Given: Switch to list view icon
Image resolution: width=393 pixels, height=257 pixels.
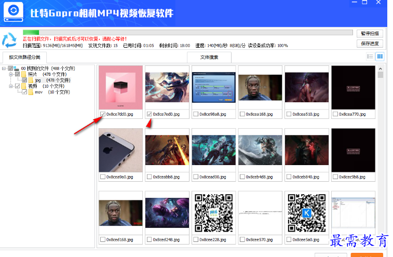Looking at the screenshot, I should click(x=370, y=57).
